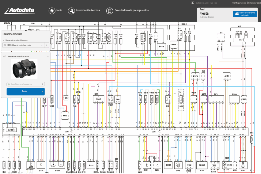The height and width of the screenshot is (174, 261).
Task: Open Configuración
Action: (239, 3)
